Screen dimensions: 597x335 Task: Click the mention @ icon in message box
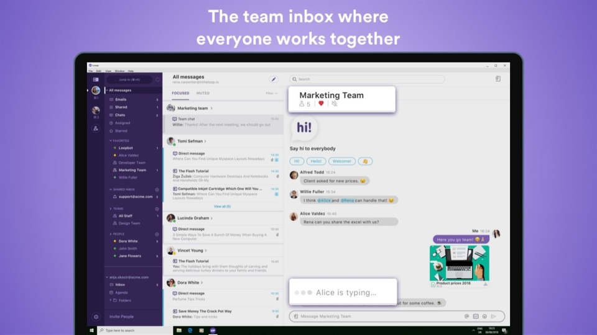(466, 316)
